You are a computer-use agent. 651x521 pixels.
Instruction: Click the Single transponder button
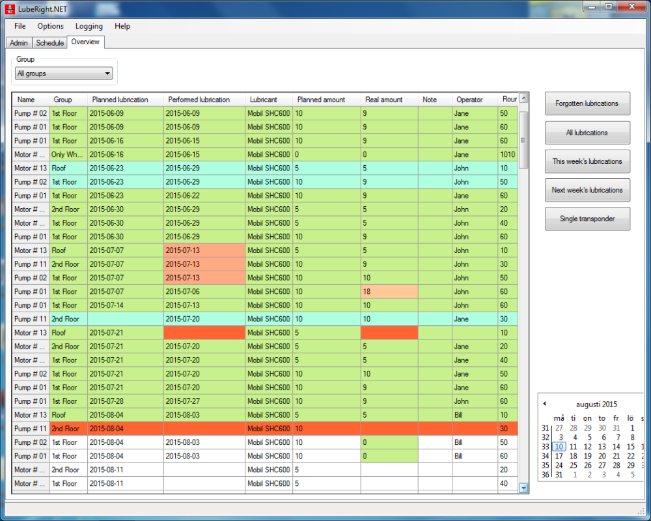(587, 219)
